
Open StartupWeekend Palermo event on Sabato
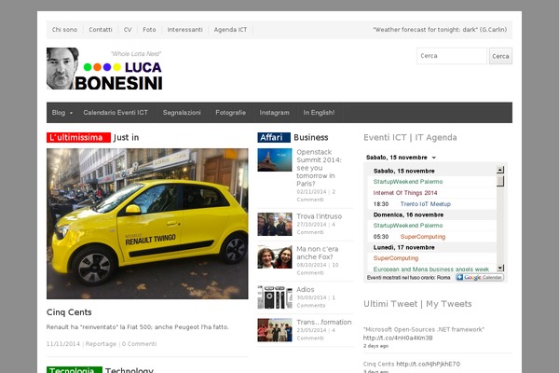click(x=408, y=182)
